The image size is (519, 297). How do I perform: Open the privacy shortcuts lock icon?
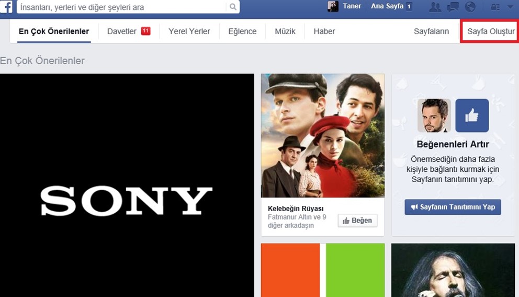tap(495, 7)
